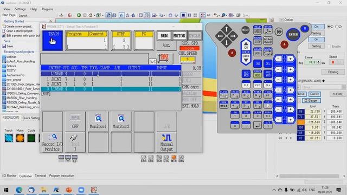
Task: Select the Z+ radio button
Action: pos(337,27)
